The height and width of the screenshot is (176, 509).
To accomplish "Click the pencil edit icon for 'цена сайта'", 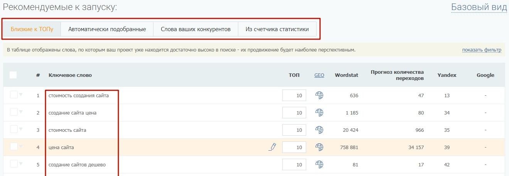I will click(x=273, y=147).
